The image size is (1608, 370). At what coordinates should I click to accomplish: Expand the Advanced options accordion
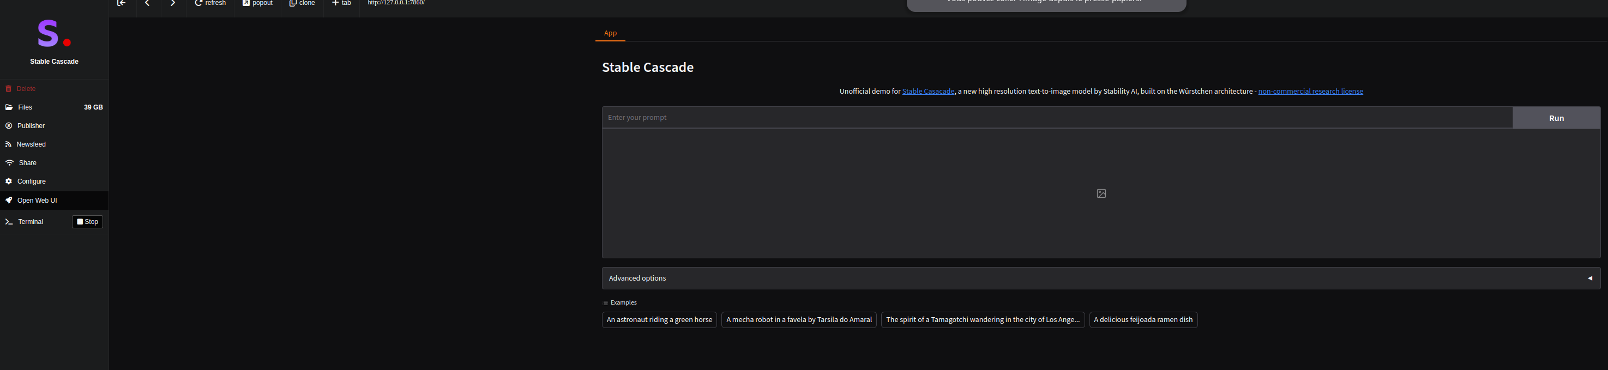(x=1101, y=278)
